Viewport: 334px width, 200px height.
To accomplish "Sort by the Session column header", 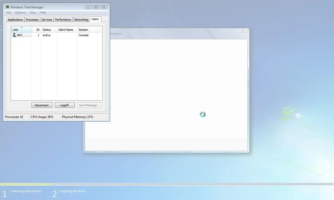I will (x=87, y=29).
